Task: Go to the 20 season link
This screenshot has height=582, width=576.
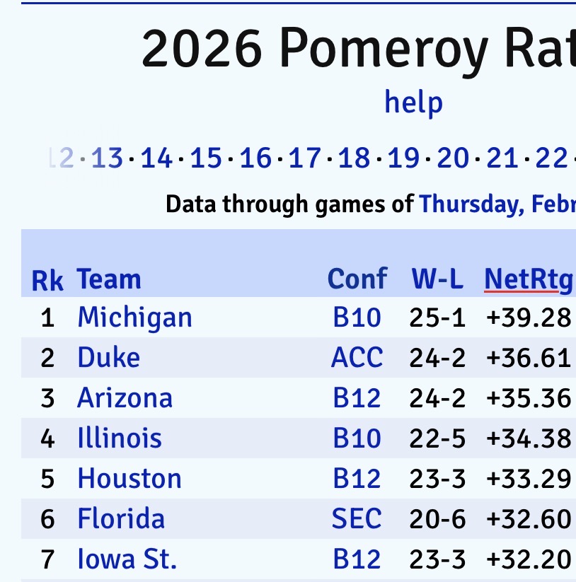Action: tap(453, 158)
